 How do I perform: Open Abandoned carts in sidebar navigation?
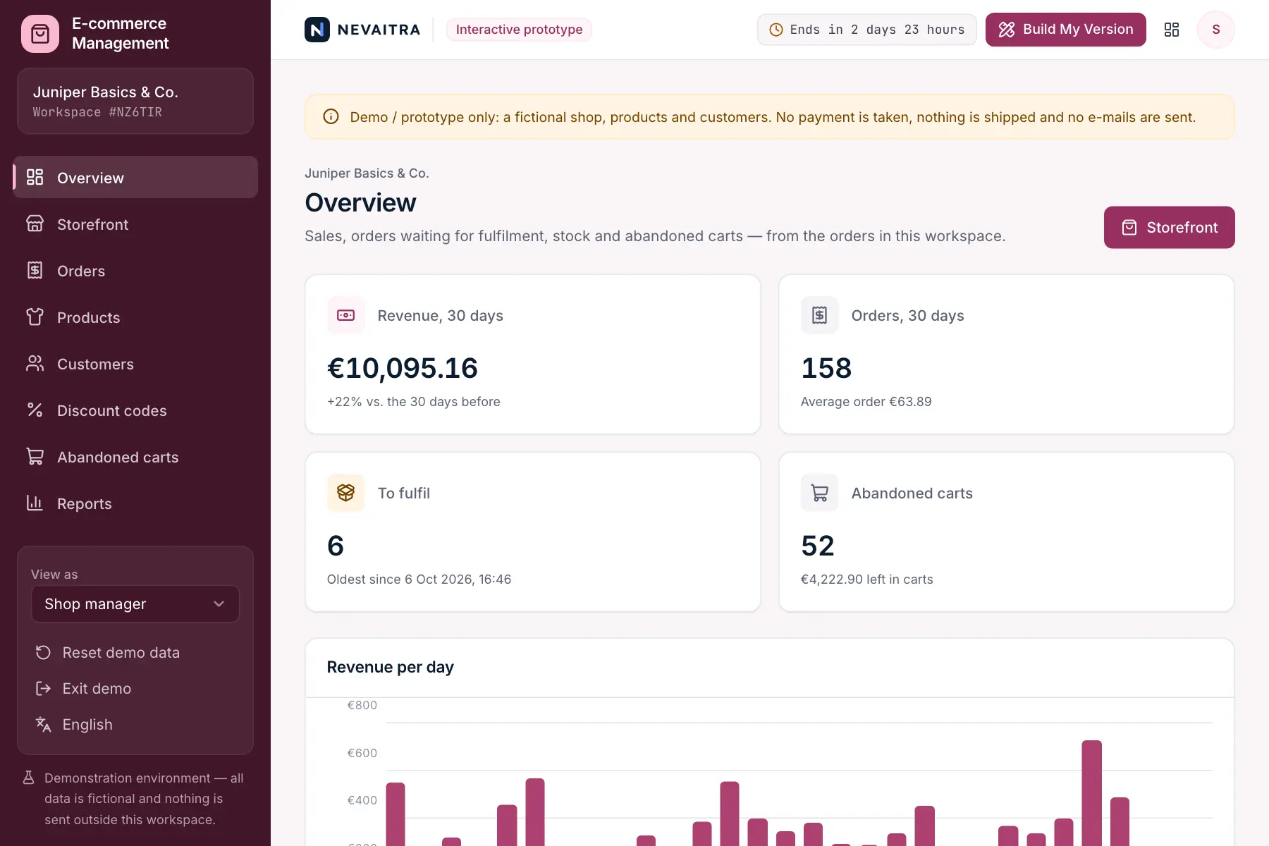click(x=135, y=457)
